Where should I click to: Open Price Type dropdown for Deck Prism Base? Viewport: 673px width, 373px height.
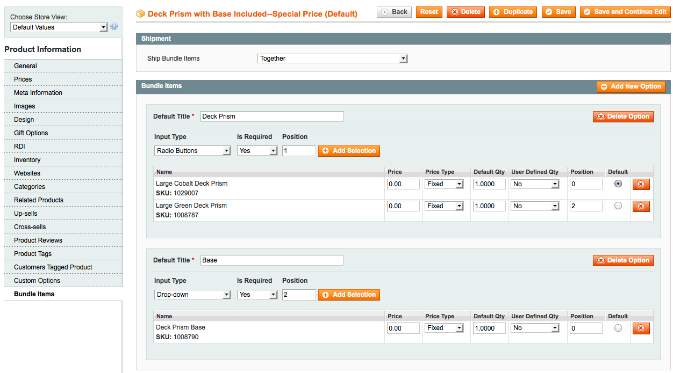click(444, 328)
